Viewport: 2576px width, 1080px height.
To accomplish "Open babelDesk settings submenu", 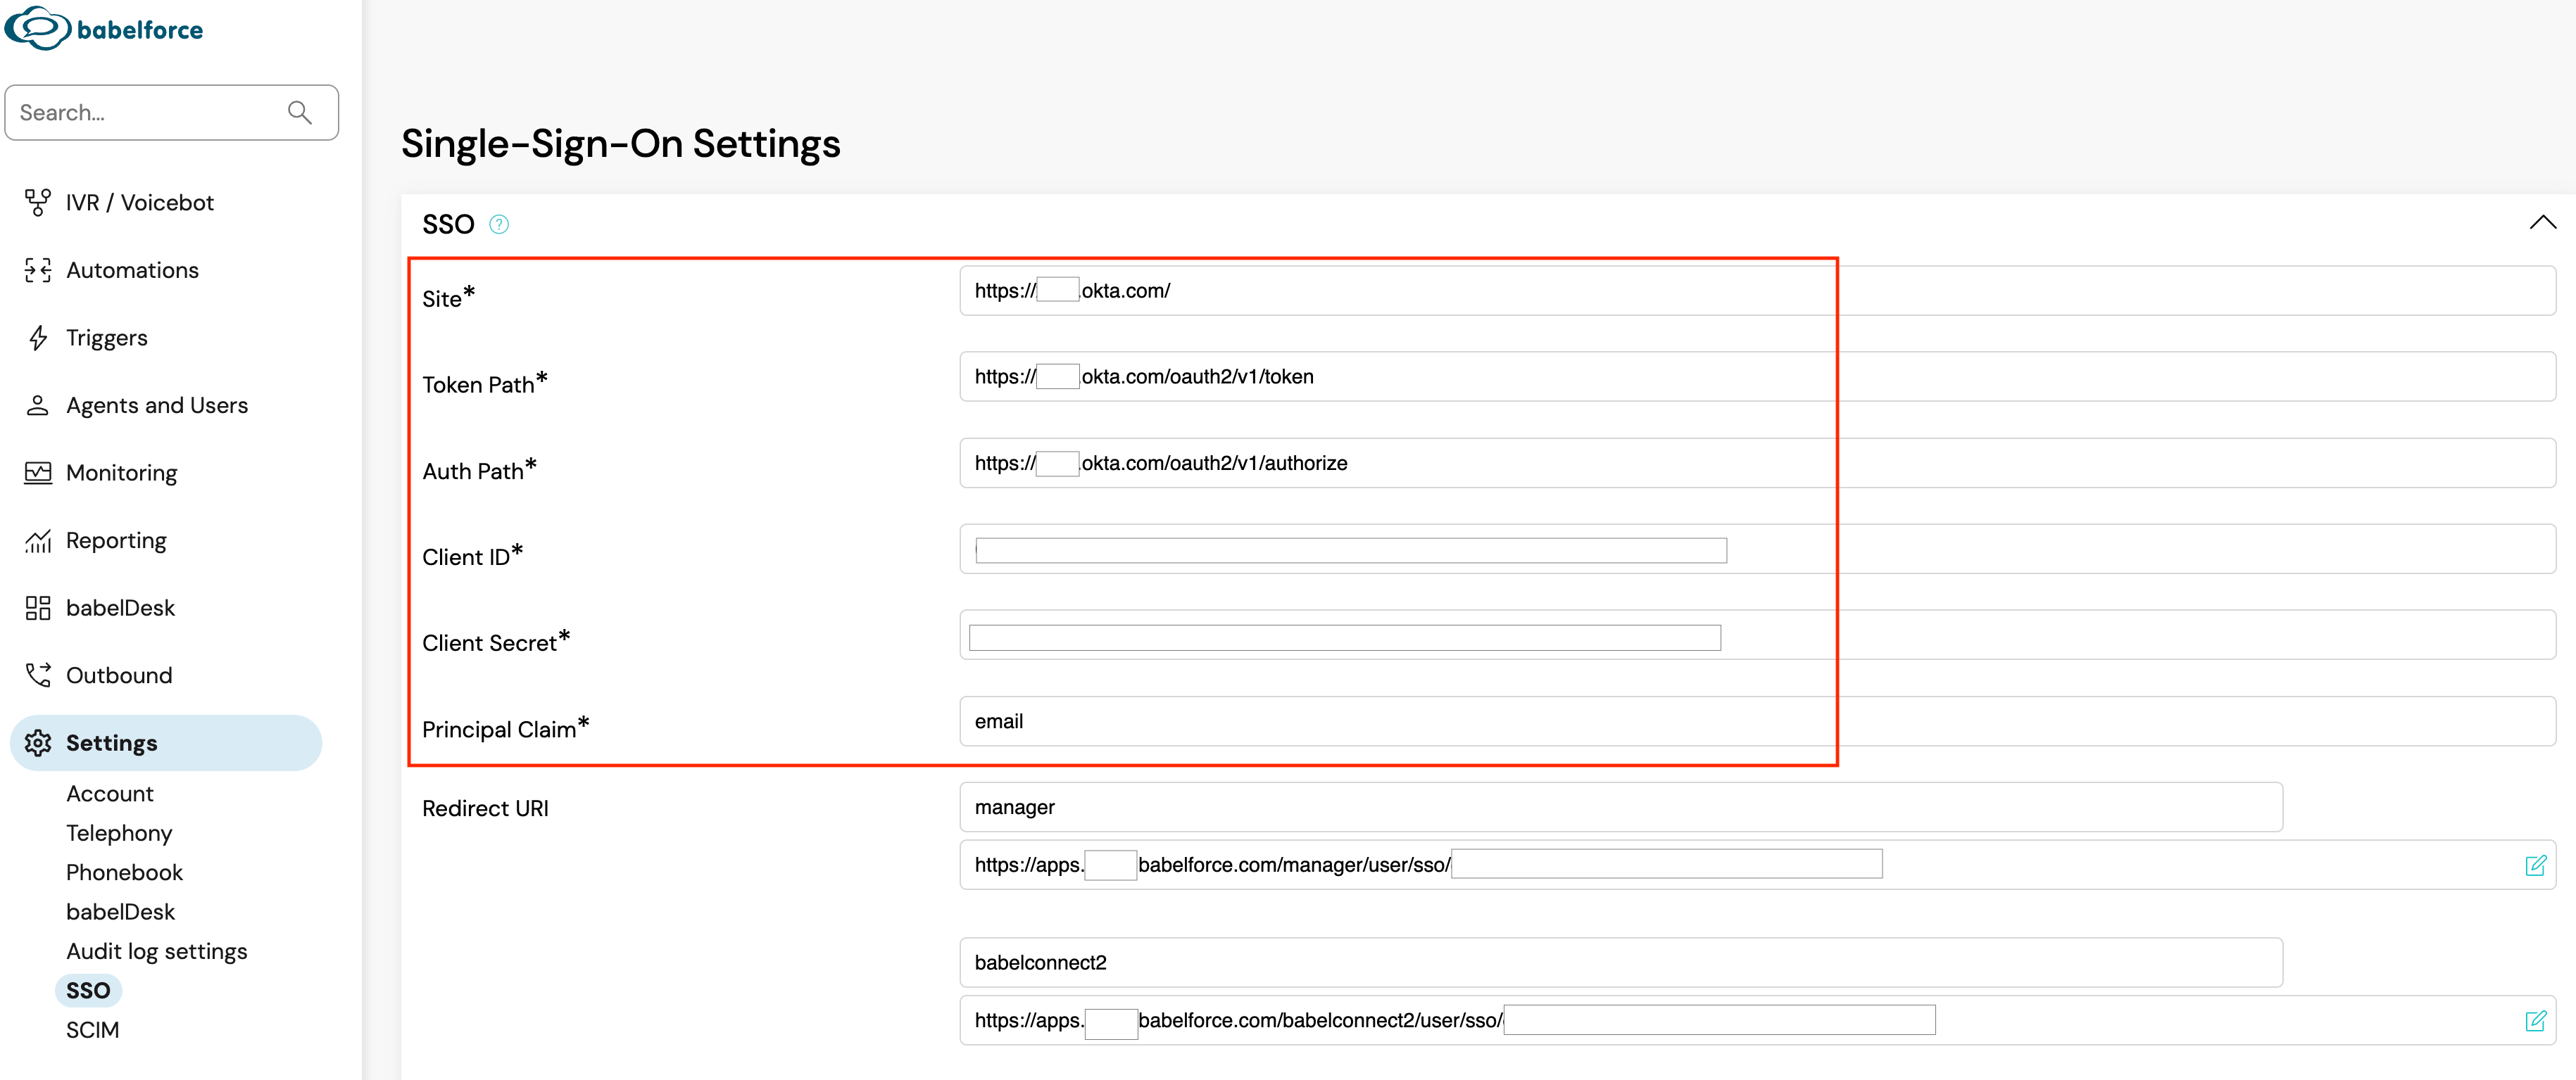I will (x=120, y=911).
